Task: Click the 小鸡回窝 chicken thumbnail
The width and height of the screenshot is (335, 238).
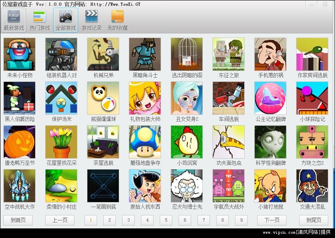Action: (187, 141)
